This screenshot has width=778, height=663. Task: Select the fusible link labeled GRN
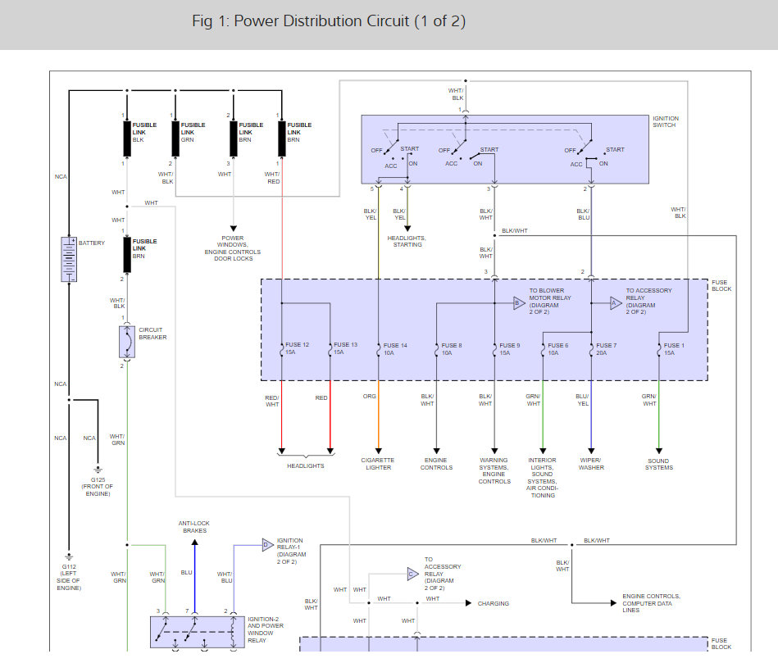[x=175, y=139]
